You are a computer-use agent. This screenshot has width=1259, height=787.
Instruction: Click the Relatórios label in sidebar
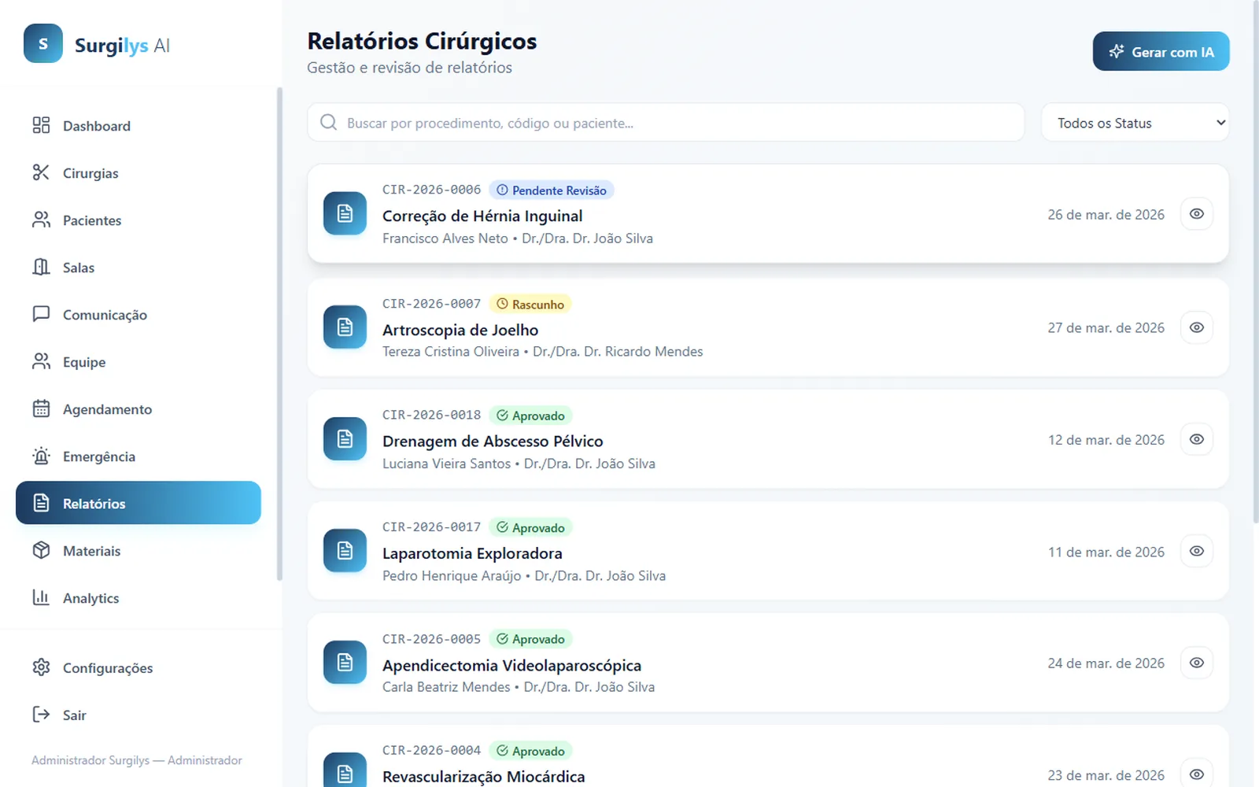94,504
